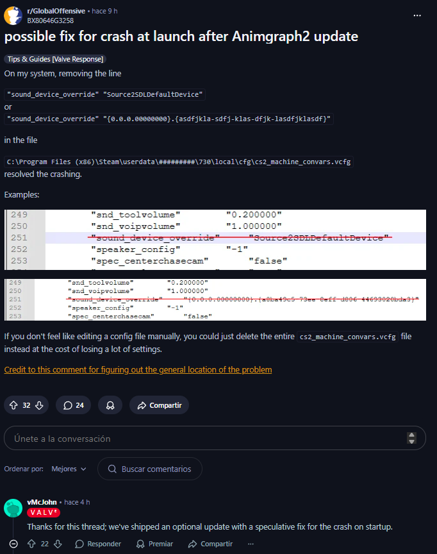Click Premiar on vMcJohn's comment
Viewport: 437px width, 554px height.
click(155, 544)
